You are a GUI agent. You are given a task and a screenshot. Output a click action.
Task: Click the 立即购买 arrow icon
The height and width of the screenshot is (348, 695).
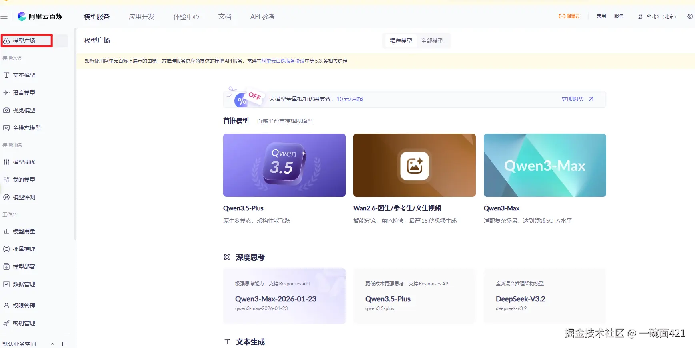(591, 99)
